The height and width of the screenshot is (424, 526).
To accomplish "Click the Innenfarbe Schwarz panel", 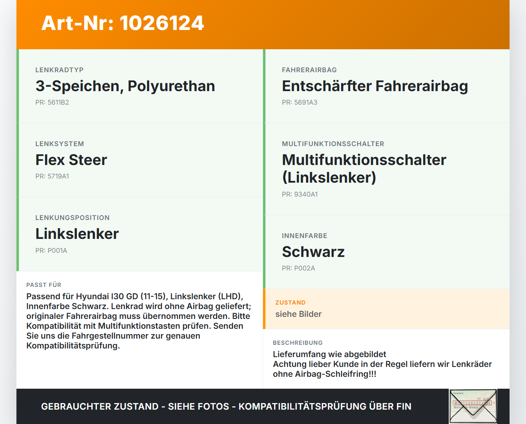I will [386, 251].
